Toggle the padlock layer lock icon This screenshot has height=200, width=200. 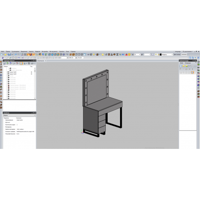point(158,55)
